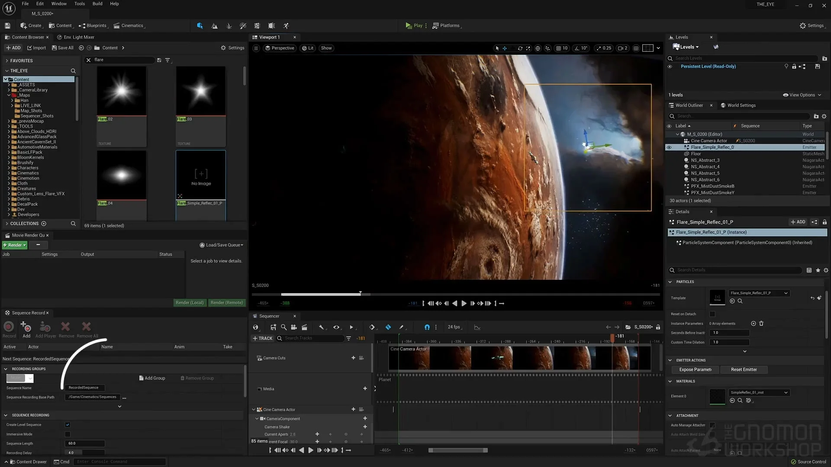The width and height of the screenshot is (831, 467).
Task: Select the rotate tool in viewport toolbar
Action: (520, 48)
